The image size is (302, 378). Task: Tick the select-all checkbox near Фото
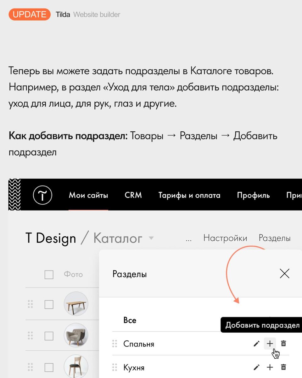49,275
